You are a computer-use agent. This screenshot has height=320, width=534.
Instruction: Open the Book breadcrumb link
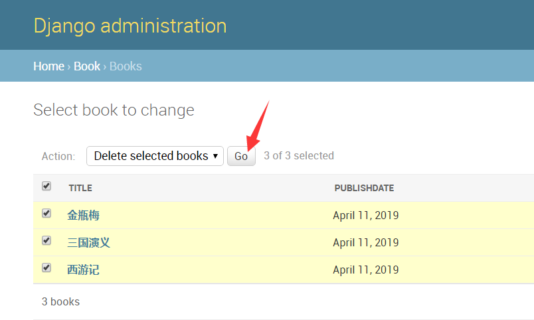point(86,66)
